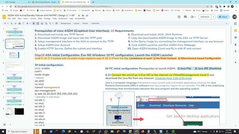Click the Layout button
The width and height of the screenshot is (239, 134).
[x=76, y=23]
